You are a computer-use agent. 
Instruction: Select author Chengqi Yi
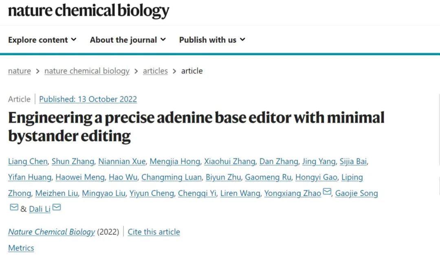[x=197, y=193]
